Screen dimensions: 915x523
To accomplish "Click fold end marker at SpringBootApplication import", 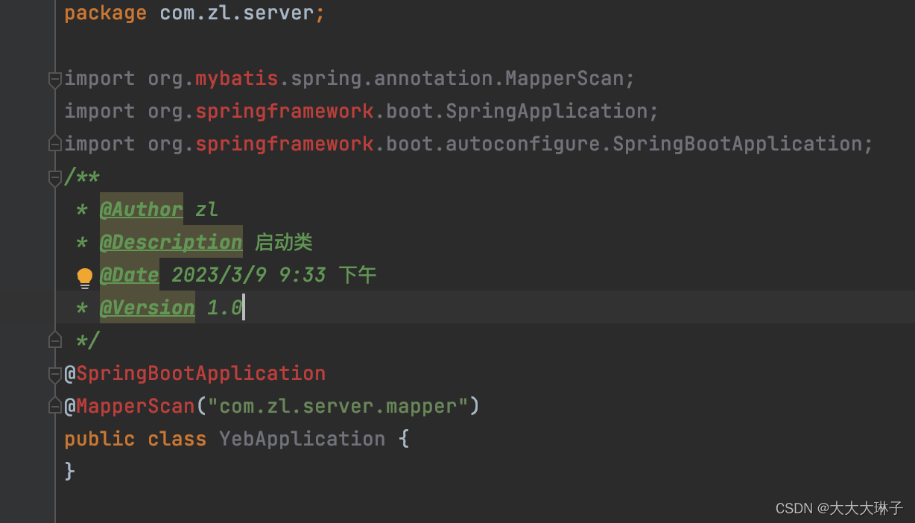I will pyautogui.click(x=54, y=143).
